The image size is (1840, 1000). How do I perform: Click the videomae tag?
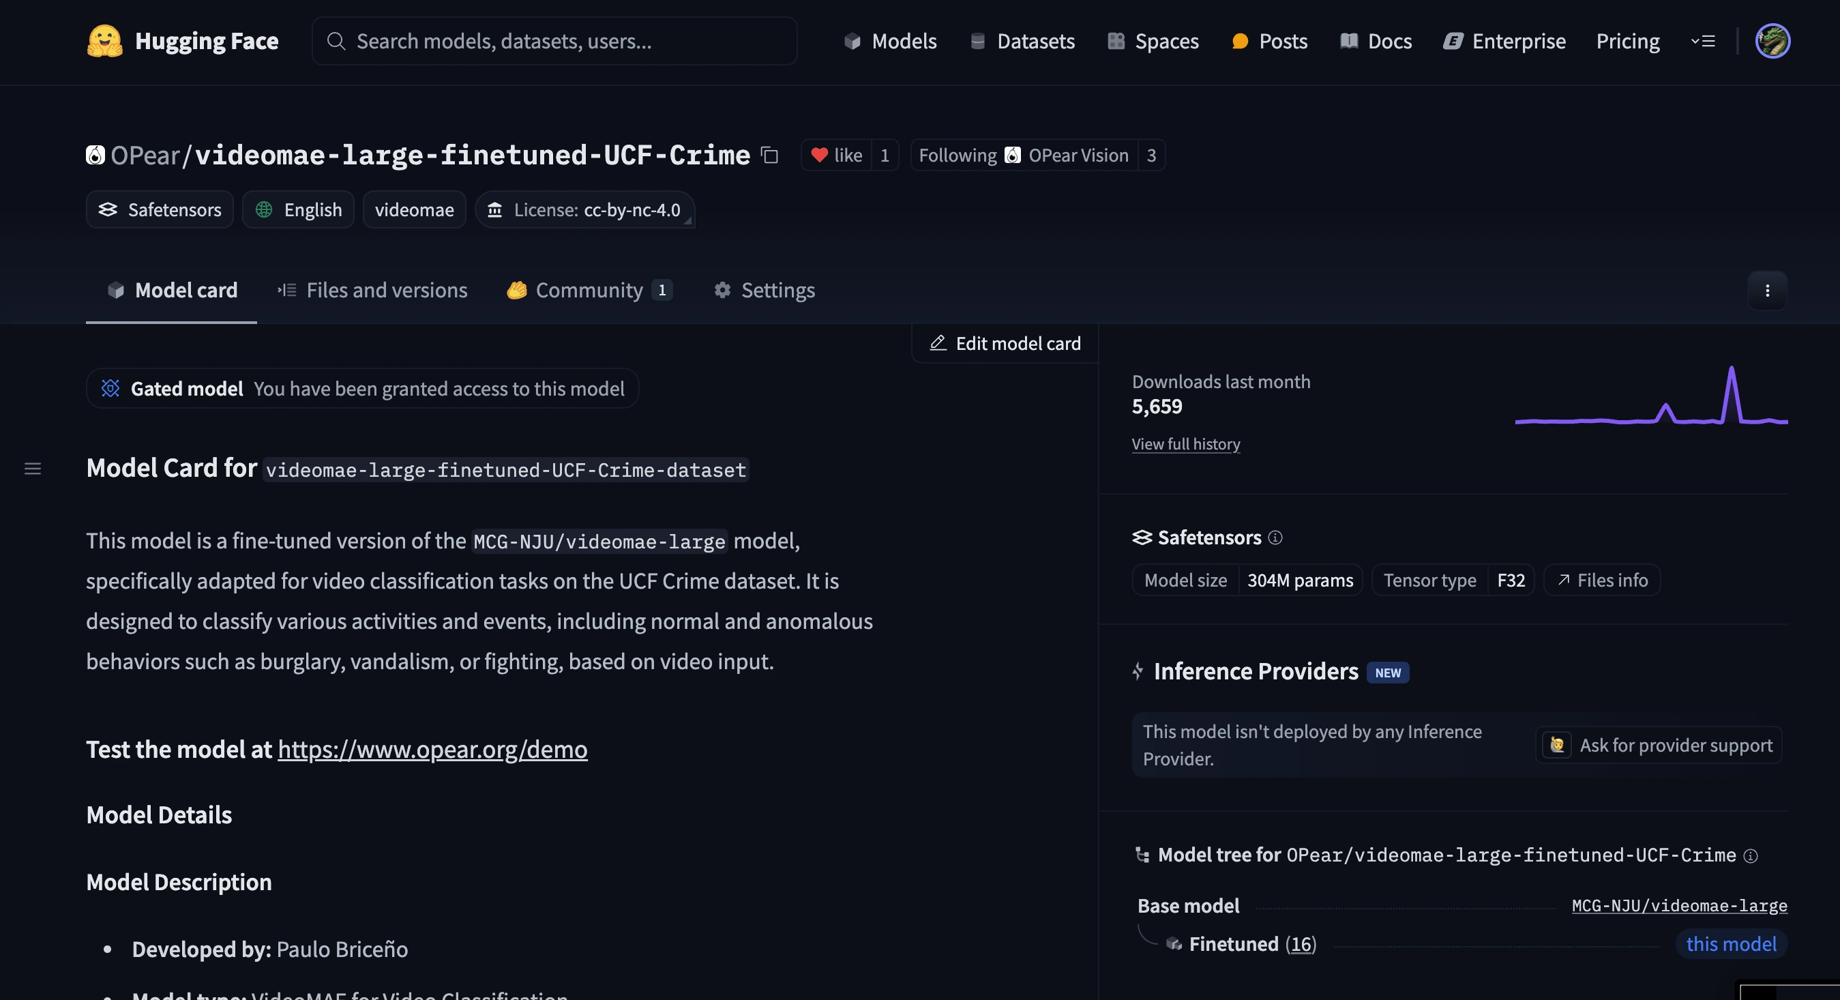[414, 209]
